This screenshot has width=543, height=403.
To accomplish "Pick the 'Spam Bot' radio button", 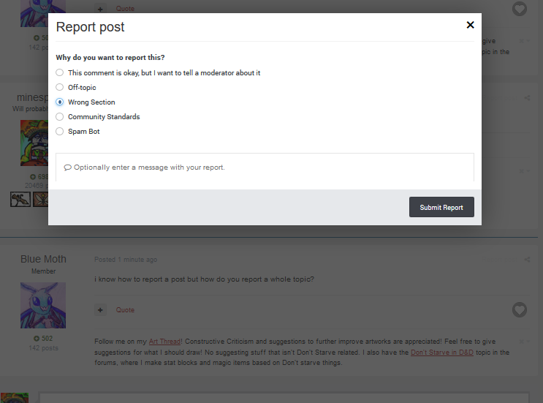I will (60, 132).
